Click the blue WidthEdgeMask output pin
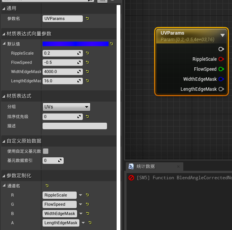Viewport: 232px width, 230px height. [221, 79]
